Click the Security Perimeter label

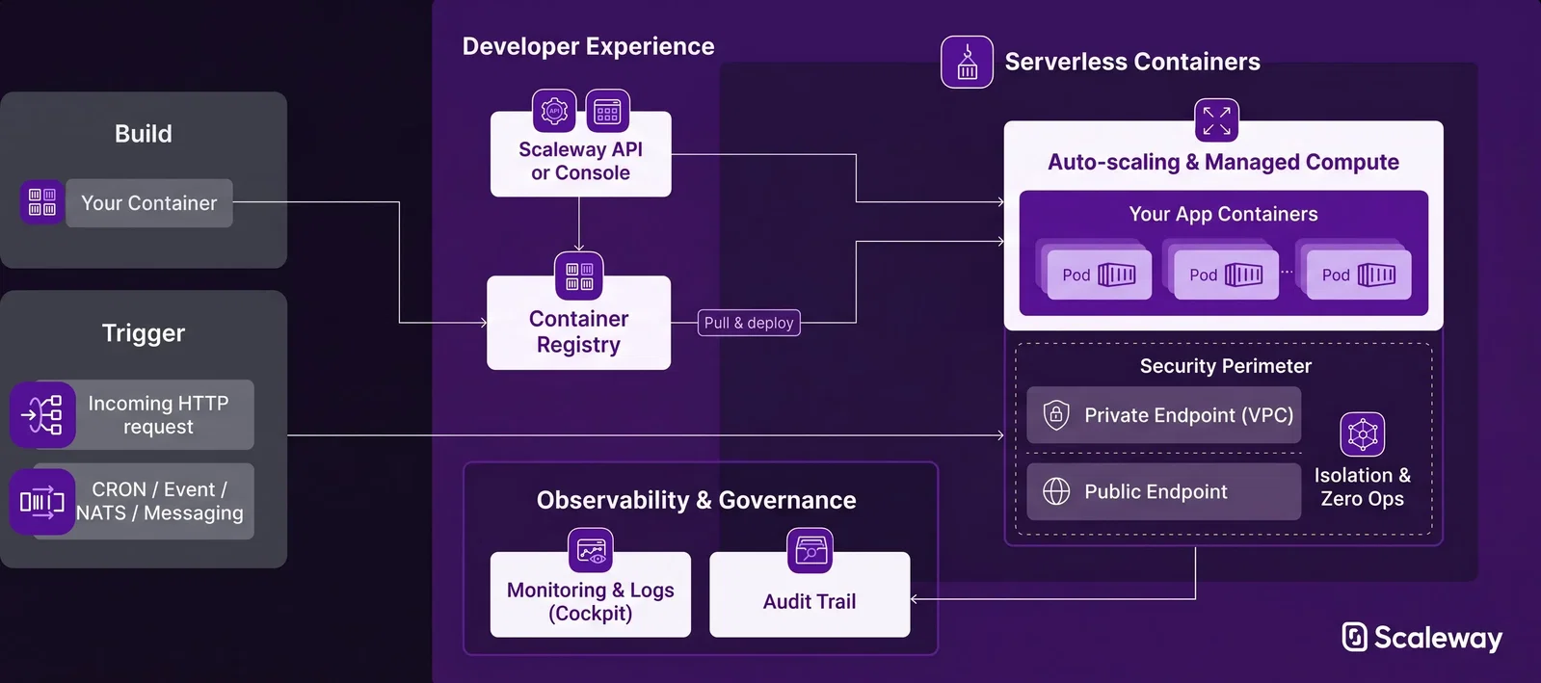[x=1225, y=366]
